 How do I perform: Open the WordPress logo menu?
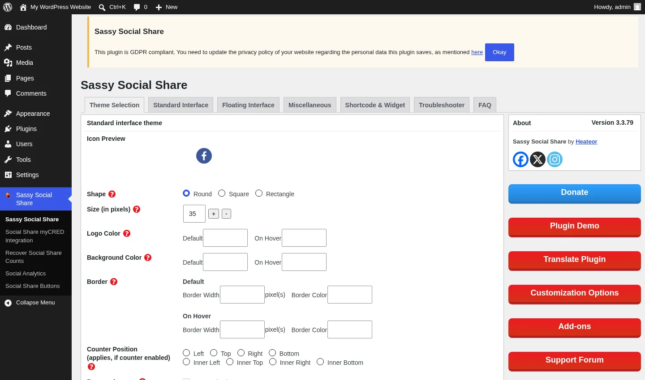pyautogui.click(x=8, y=7)
